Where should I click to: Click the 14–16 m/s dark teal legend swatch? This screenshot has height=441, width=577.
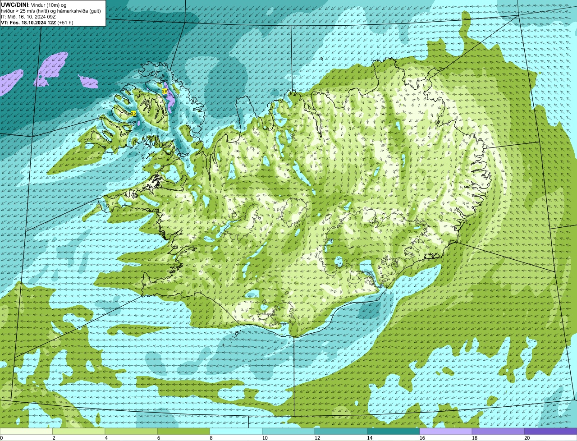(393, 432)
